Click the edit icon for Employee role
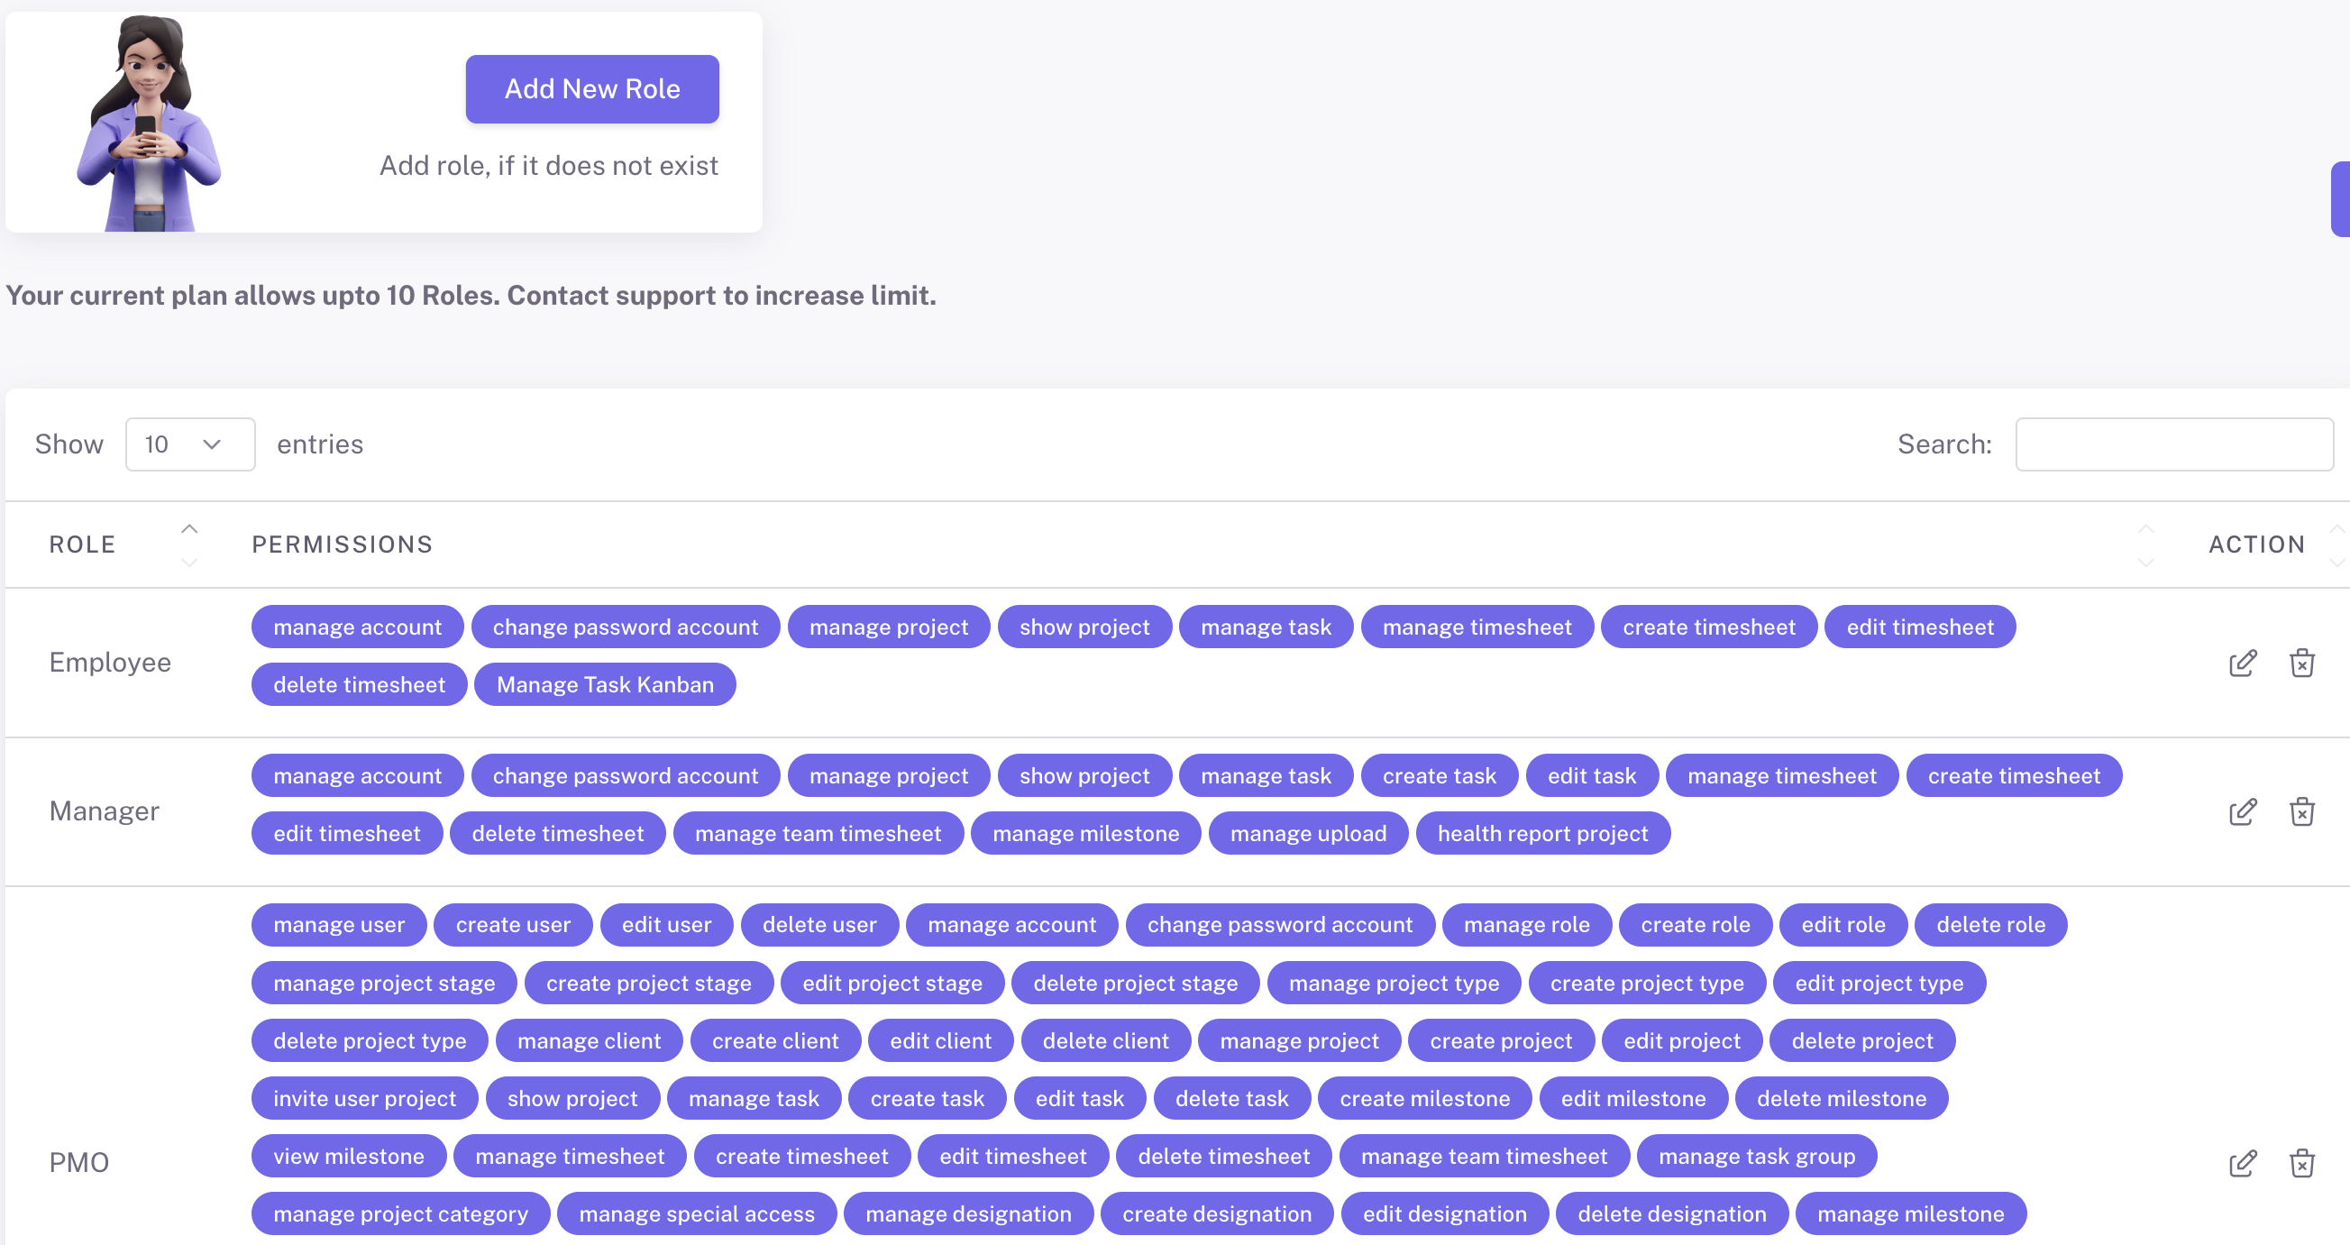Image resolution: width=2350 pixels, height=1245 pixels. point(2242,664)
